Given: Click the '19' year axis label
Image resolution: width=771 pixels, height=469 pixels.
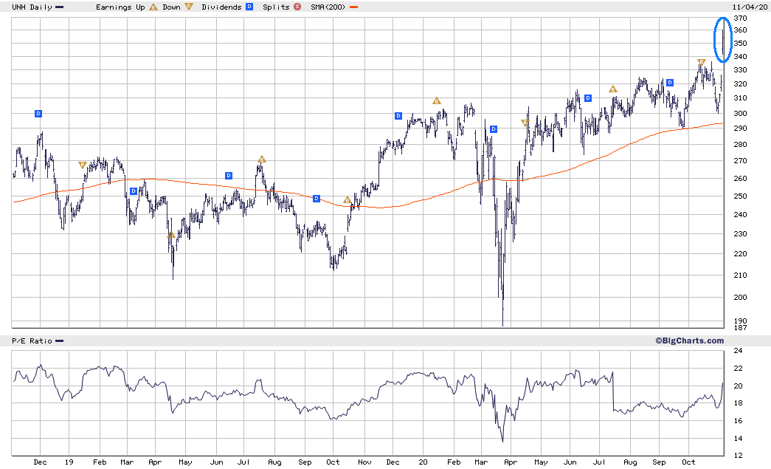Looking at the screenshot, I should tap(69, 462).
